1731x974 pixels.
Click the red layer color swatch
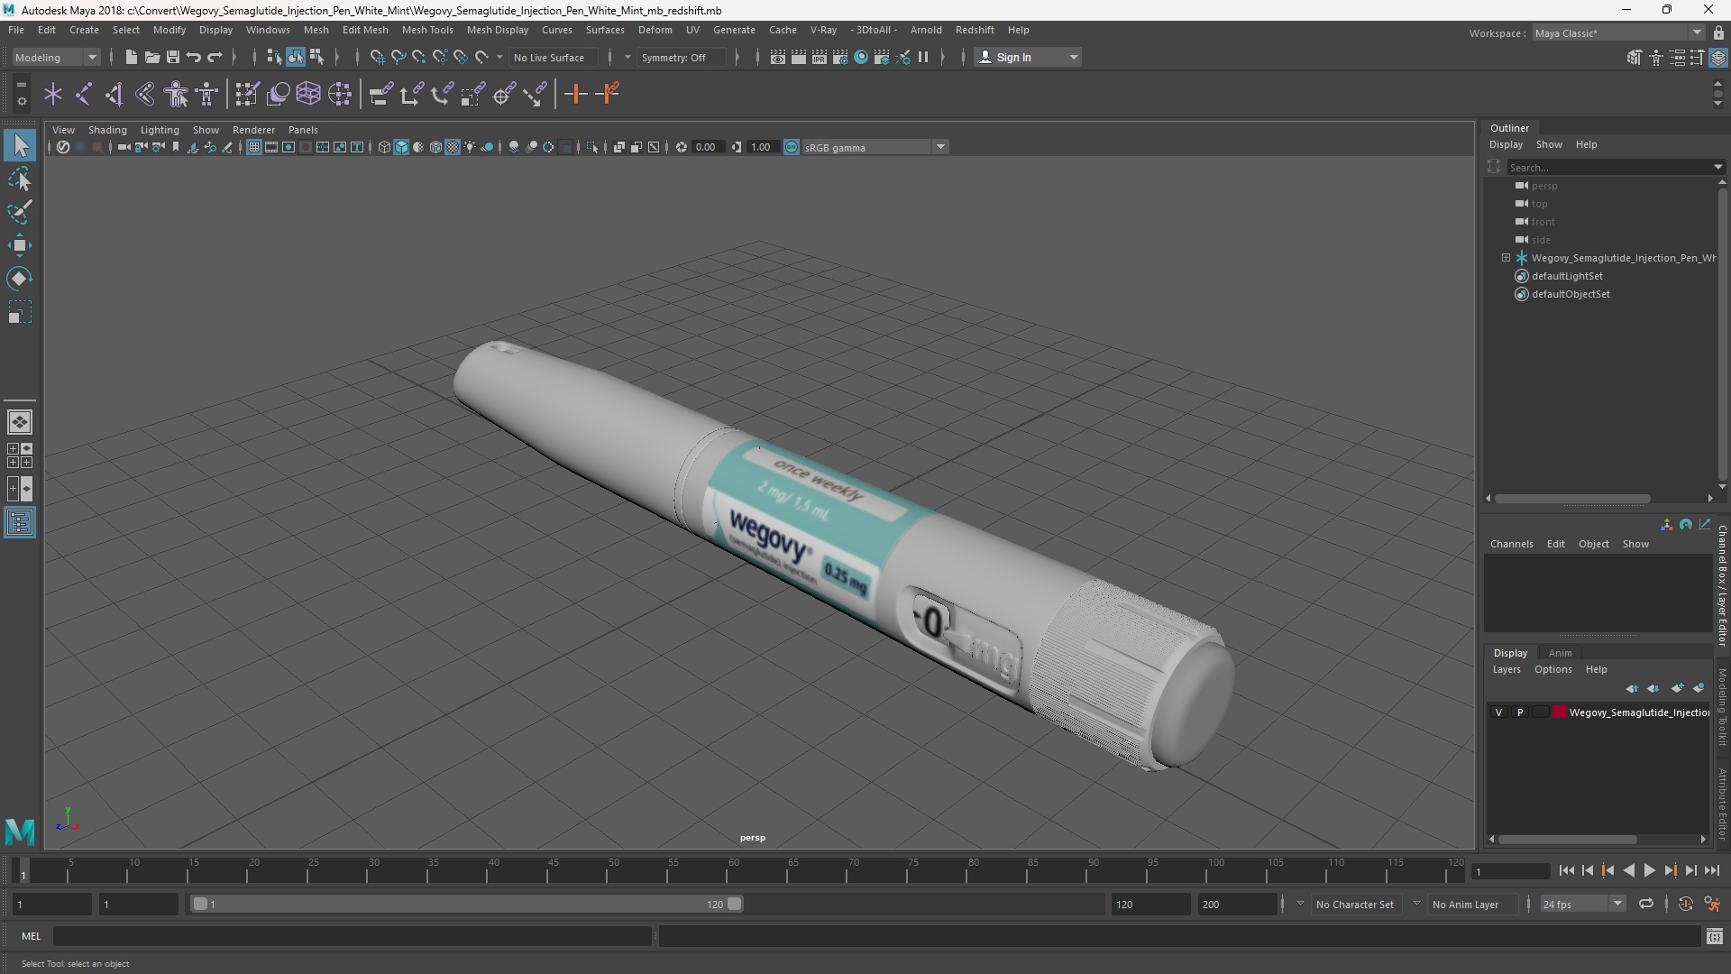pos(1560,712)
